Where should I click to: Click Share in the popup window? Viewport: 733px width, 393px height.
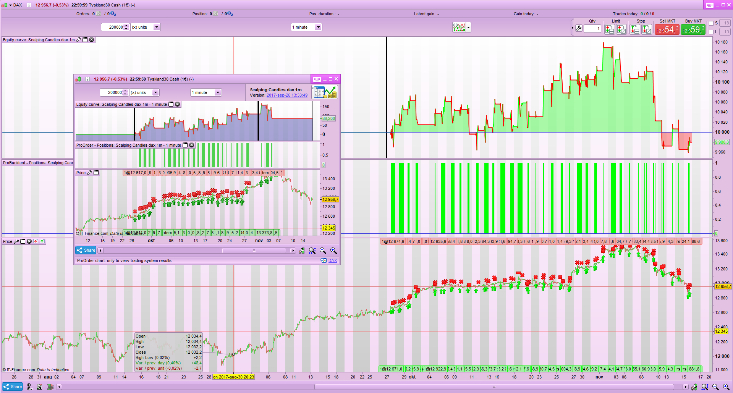pos(86,251)
